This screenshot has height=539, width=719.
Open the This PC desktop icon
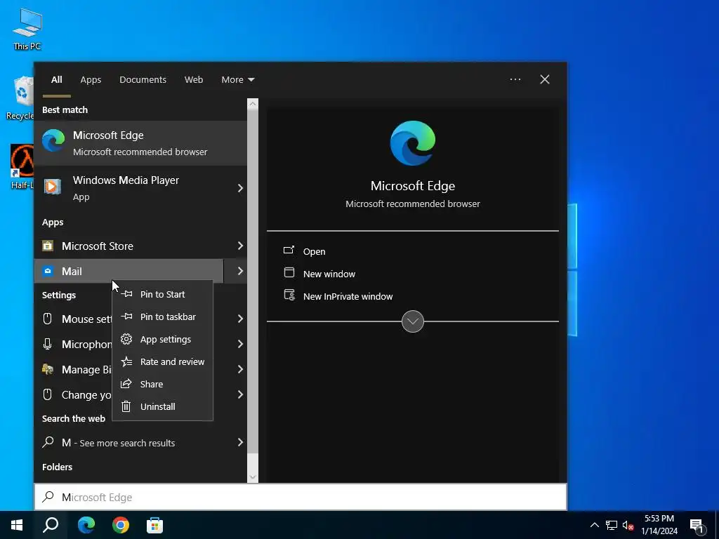coord(27,29)
